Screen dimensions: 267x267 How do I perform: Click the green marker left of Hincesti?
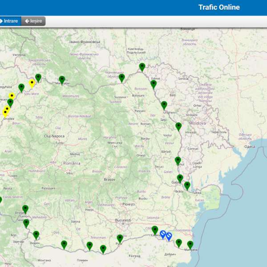point(178,127)
